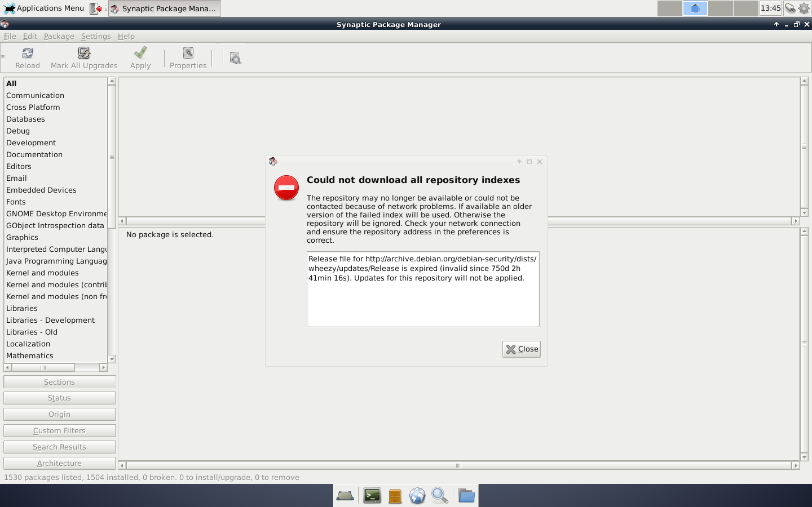The image size is (812, 507).
Task: Click the X icon on the Close button
Action: 511,349
